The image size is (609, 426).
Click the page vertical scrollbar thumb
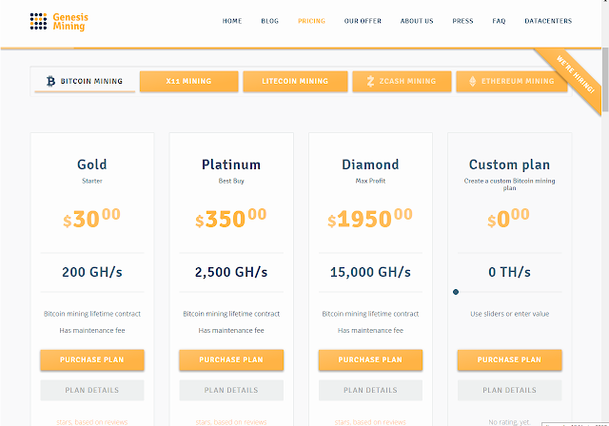tap(605, 80)
